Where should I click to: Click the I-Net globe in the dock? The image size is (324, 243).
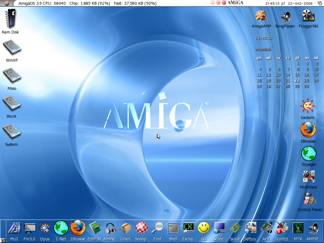coord(61,228)
